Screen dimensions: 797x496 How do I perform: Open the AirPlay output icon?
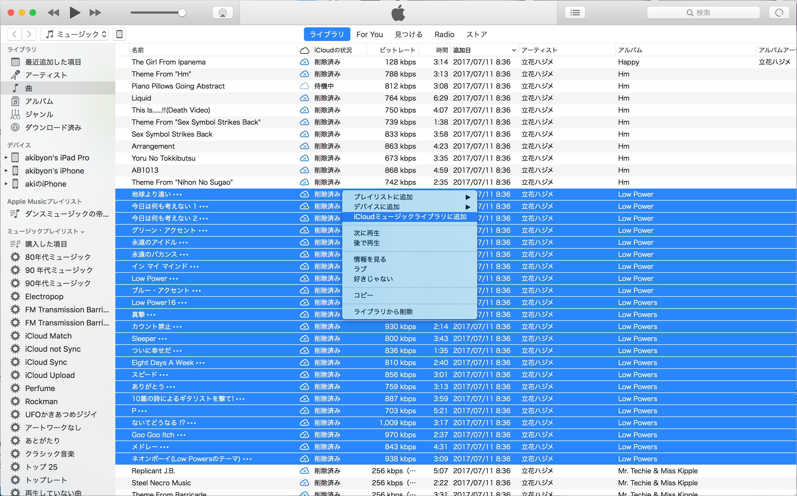click(x=223, y=13)
